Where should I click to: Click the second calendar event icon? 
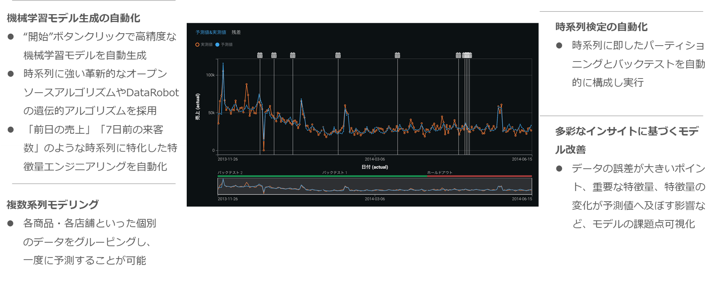274,55
